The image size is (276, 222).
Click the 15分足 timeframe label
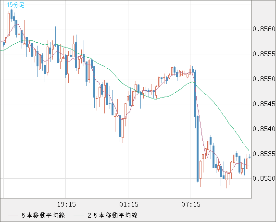click(x=15, y=5)
